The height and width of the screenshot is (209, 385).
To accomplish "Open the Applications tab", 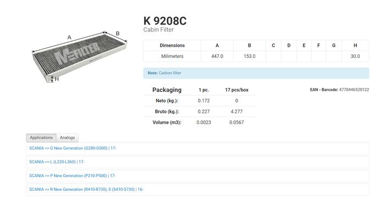I will (x=41, y=137).
